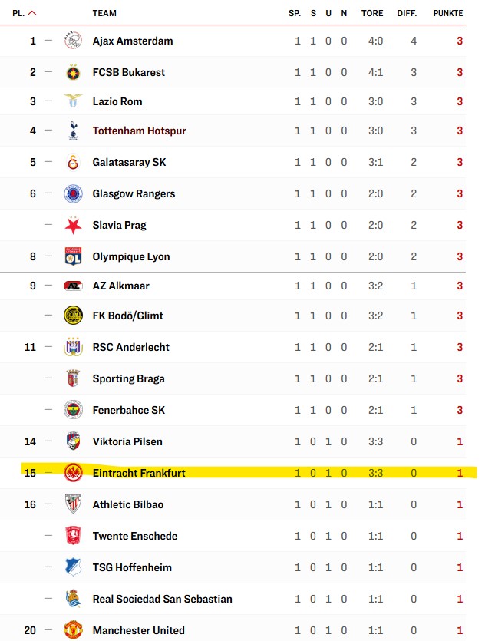Click the FCSB Bukarest club logo

pyautogui.click(x=73, y=72)
